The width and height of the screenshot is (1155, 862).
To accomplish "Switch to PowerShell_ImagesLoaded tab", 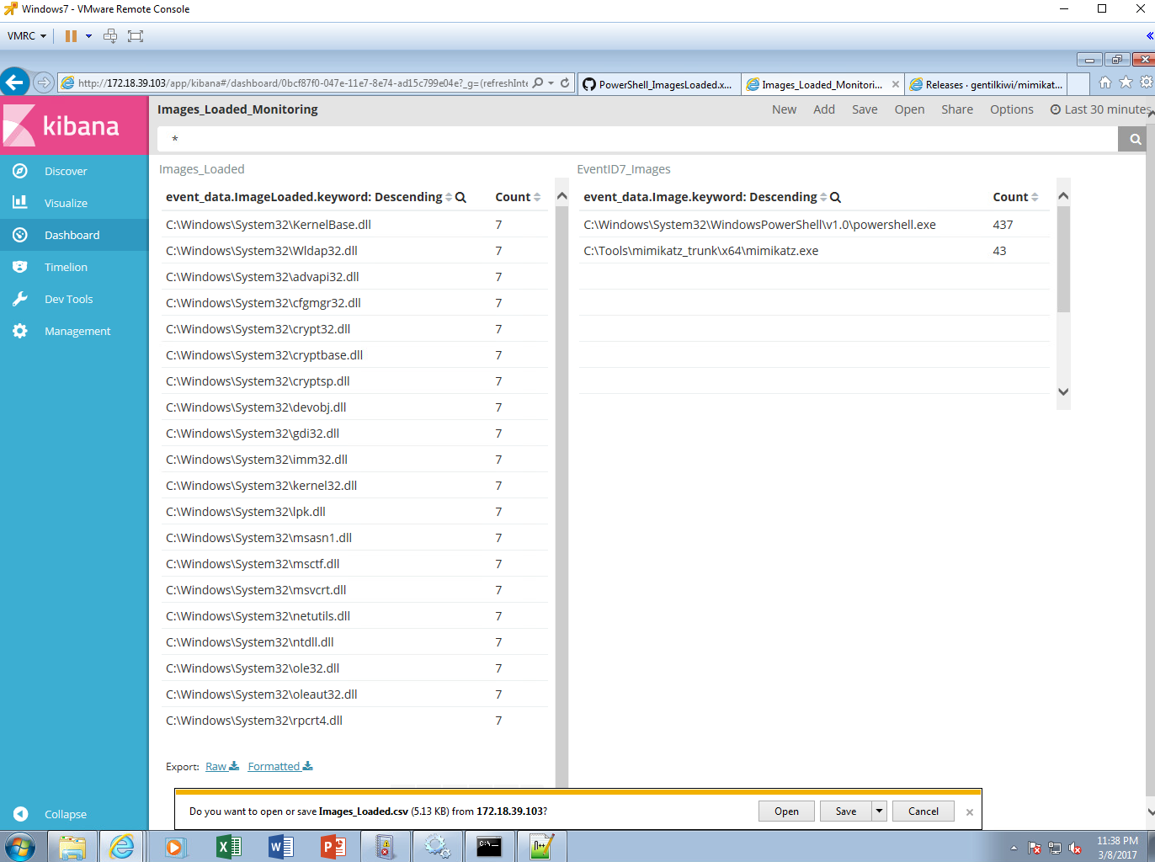I will click(659, 84).
